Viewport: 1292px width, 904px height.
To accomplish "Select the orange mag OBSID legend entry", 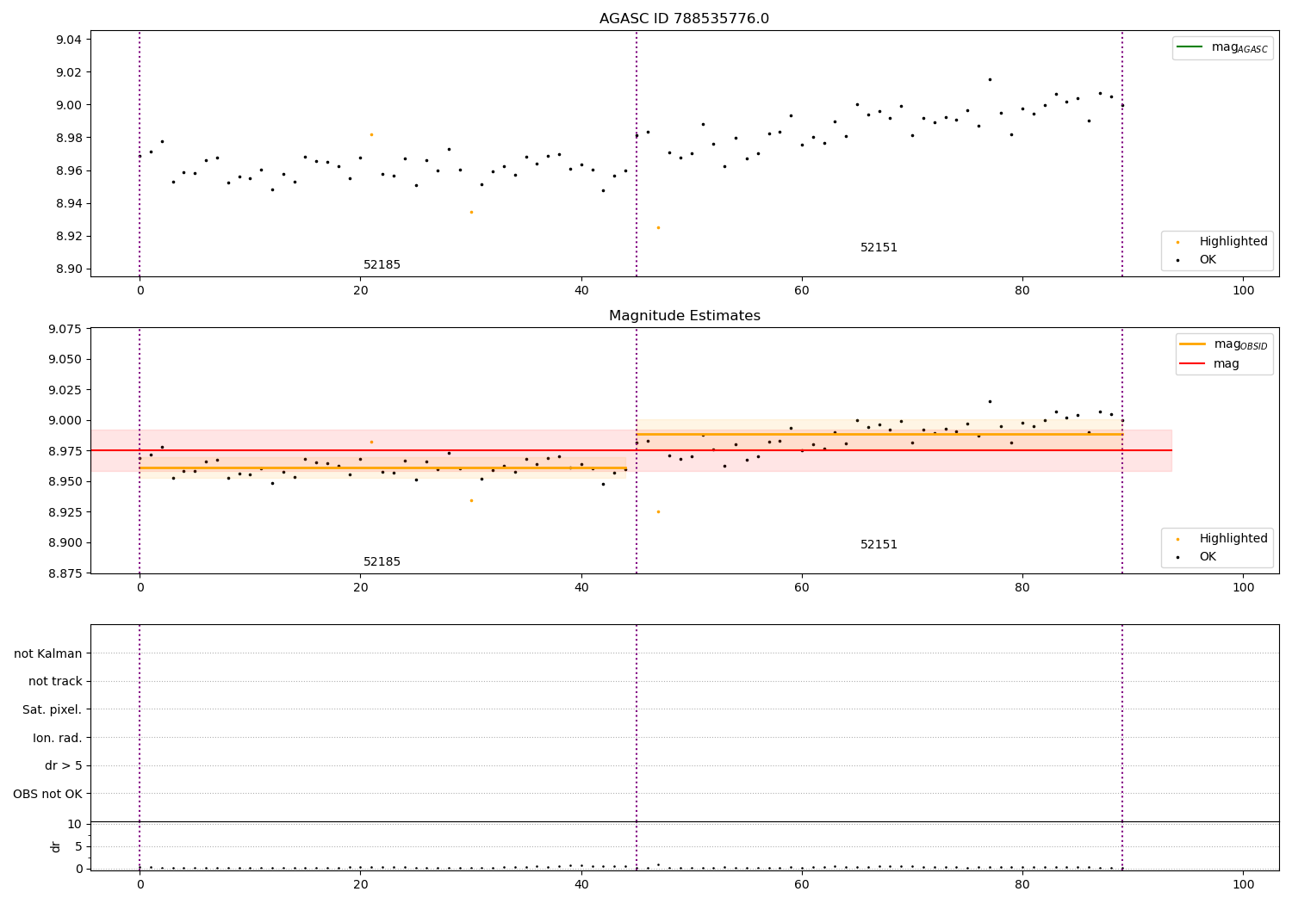I will 1224,344.
